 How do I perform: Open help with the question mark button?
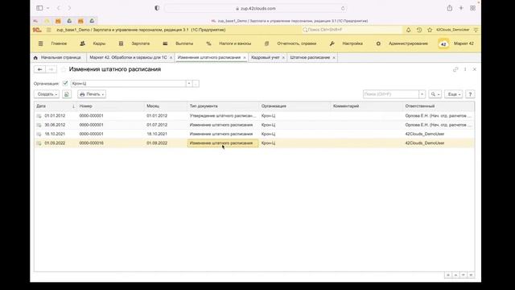coord(470,94)
